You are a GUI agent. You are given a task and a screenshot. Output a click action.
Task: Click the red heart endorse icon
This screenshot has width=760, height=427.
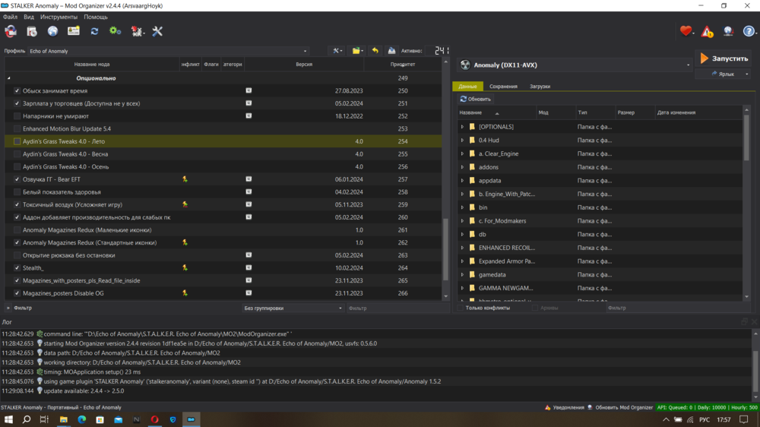click(x=686, y=31)
